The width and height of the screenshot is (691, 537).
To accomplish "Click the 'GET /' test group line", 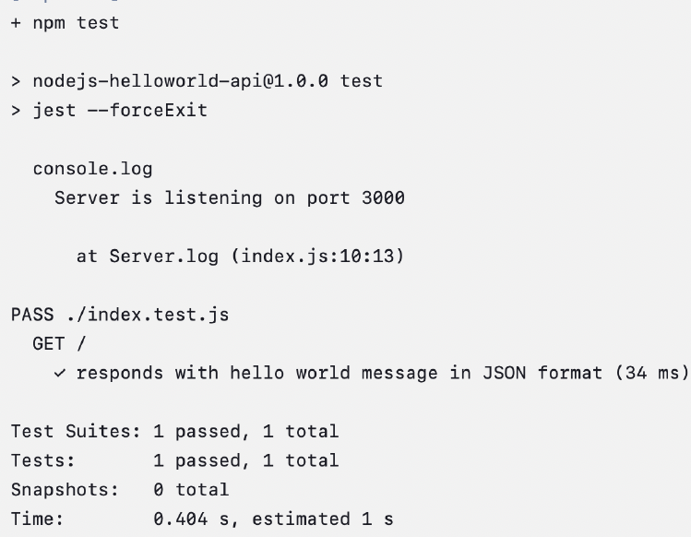I will [59, 344].
